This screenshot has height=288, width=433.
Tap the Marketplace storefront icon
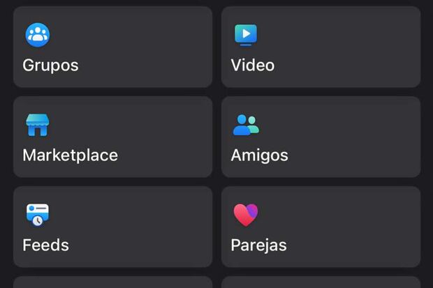37,125
